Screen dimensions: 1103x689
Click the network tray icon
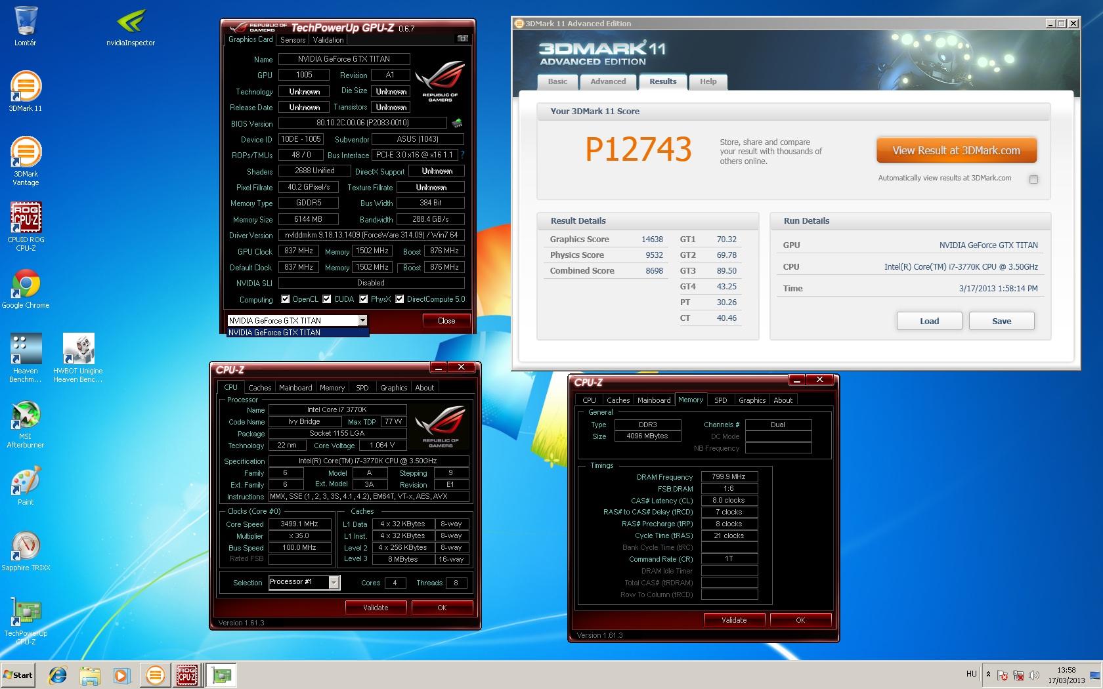[x=1018, y=675]
